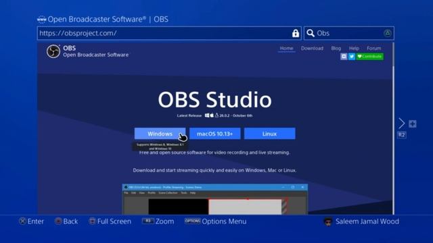Click the www globe icon by page title
The height and width of the screenshot is (243, 433).
[42, 20]
